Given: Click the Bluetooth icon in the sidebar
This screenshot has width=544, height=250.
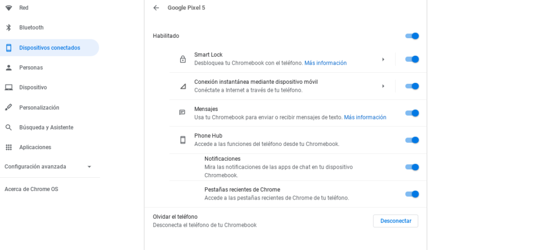Looking at the screenshot, I should pyautogui.click(x=8, y=28).
